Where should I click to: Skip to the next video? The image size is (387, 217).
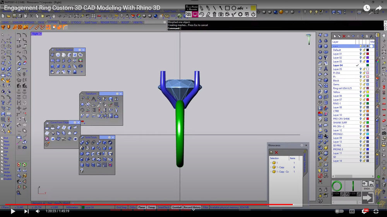pos(26,211)
